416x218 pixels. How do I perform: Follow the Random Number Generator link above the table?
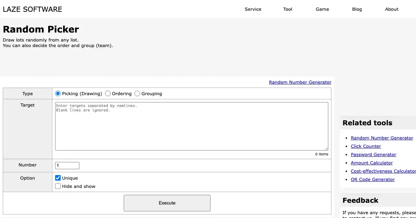pos(300,82)
